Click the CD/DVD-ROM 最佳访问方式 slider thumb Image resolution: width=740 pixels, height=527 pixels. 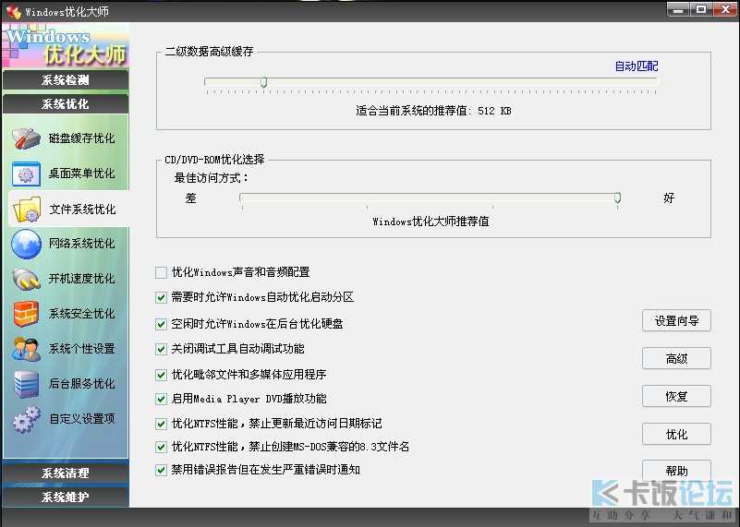[617, 198]
